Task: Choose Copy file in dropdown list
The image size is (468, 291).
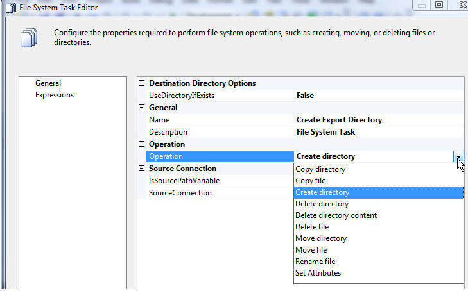Action: [x=311, y=181]
